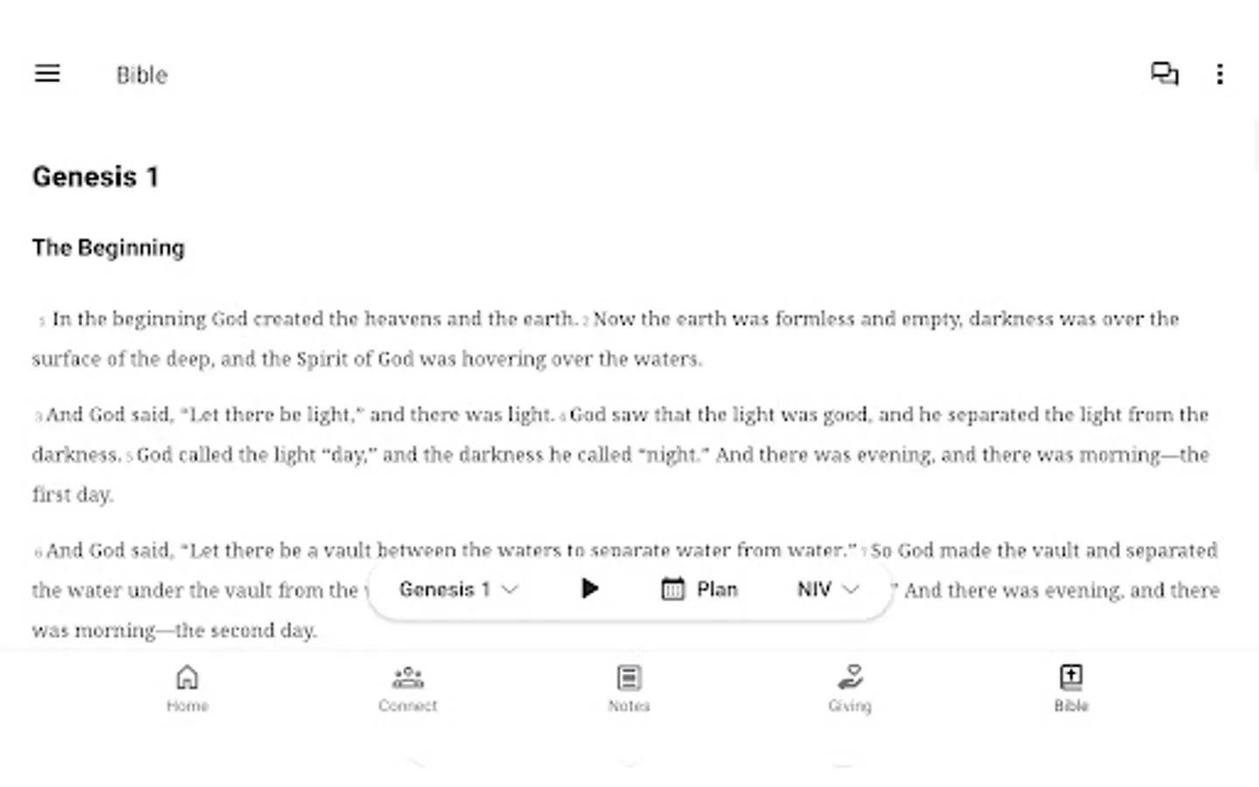Switch to the Giving tab label

pyautogui.click(x=850, y=706)
